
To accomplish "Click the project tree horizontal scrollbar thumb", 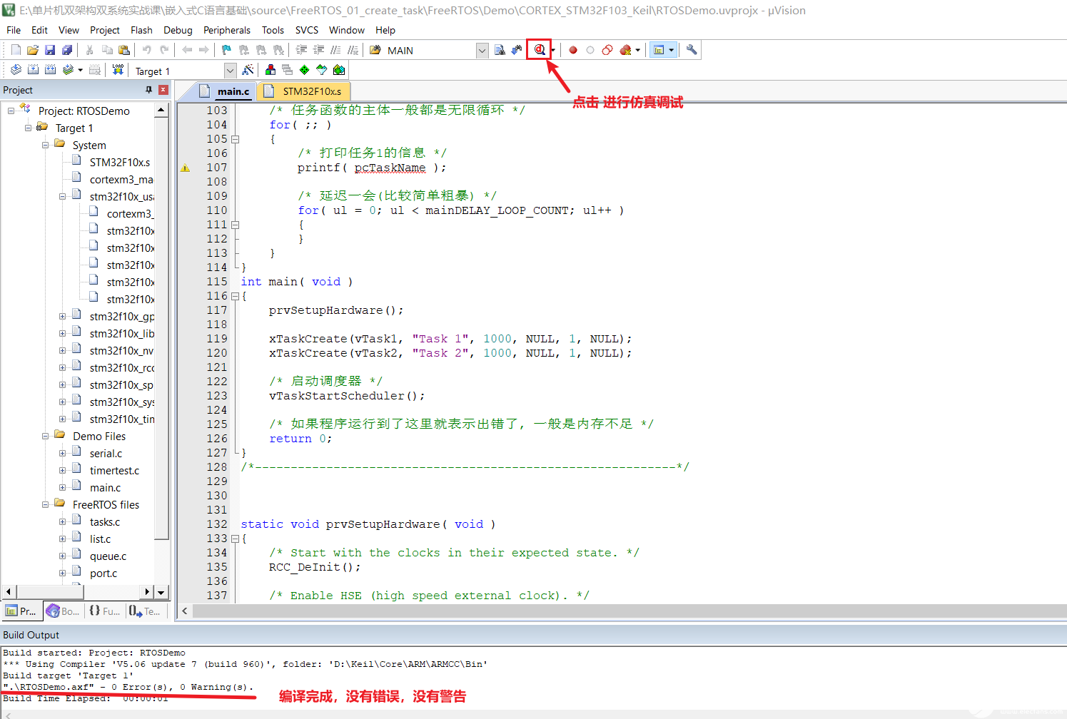I will click(50, 591).
